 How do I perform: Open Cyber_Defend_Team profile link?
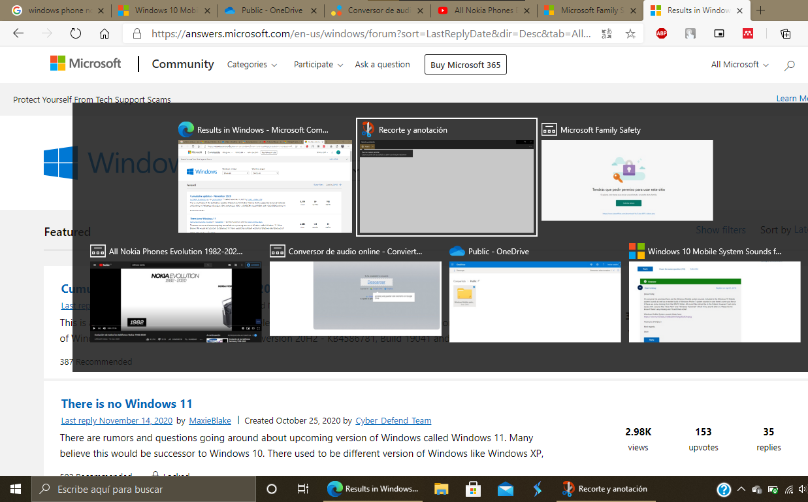coord(393,420)
